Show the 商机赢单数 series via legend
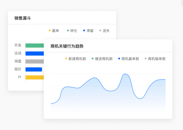Screen dimensions: 183x130 tap(129, 59)
